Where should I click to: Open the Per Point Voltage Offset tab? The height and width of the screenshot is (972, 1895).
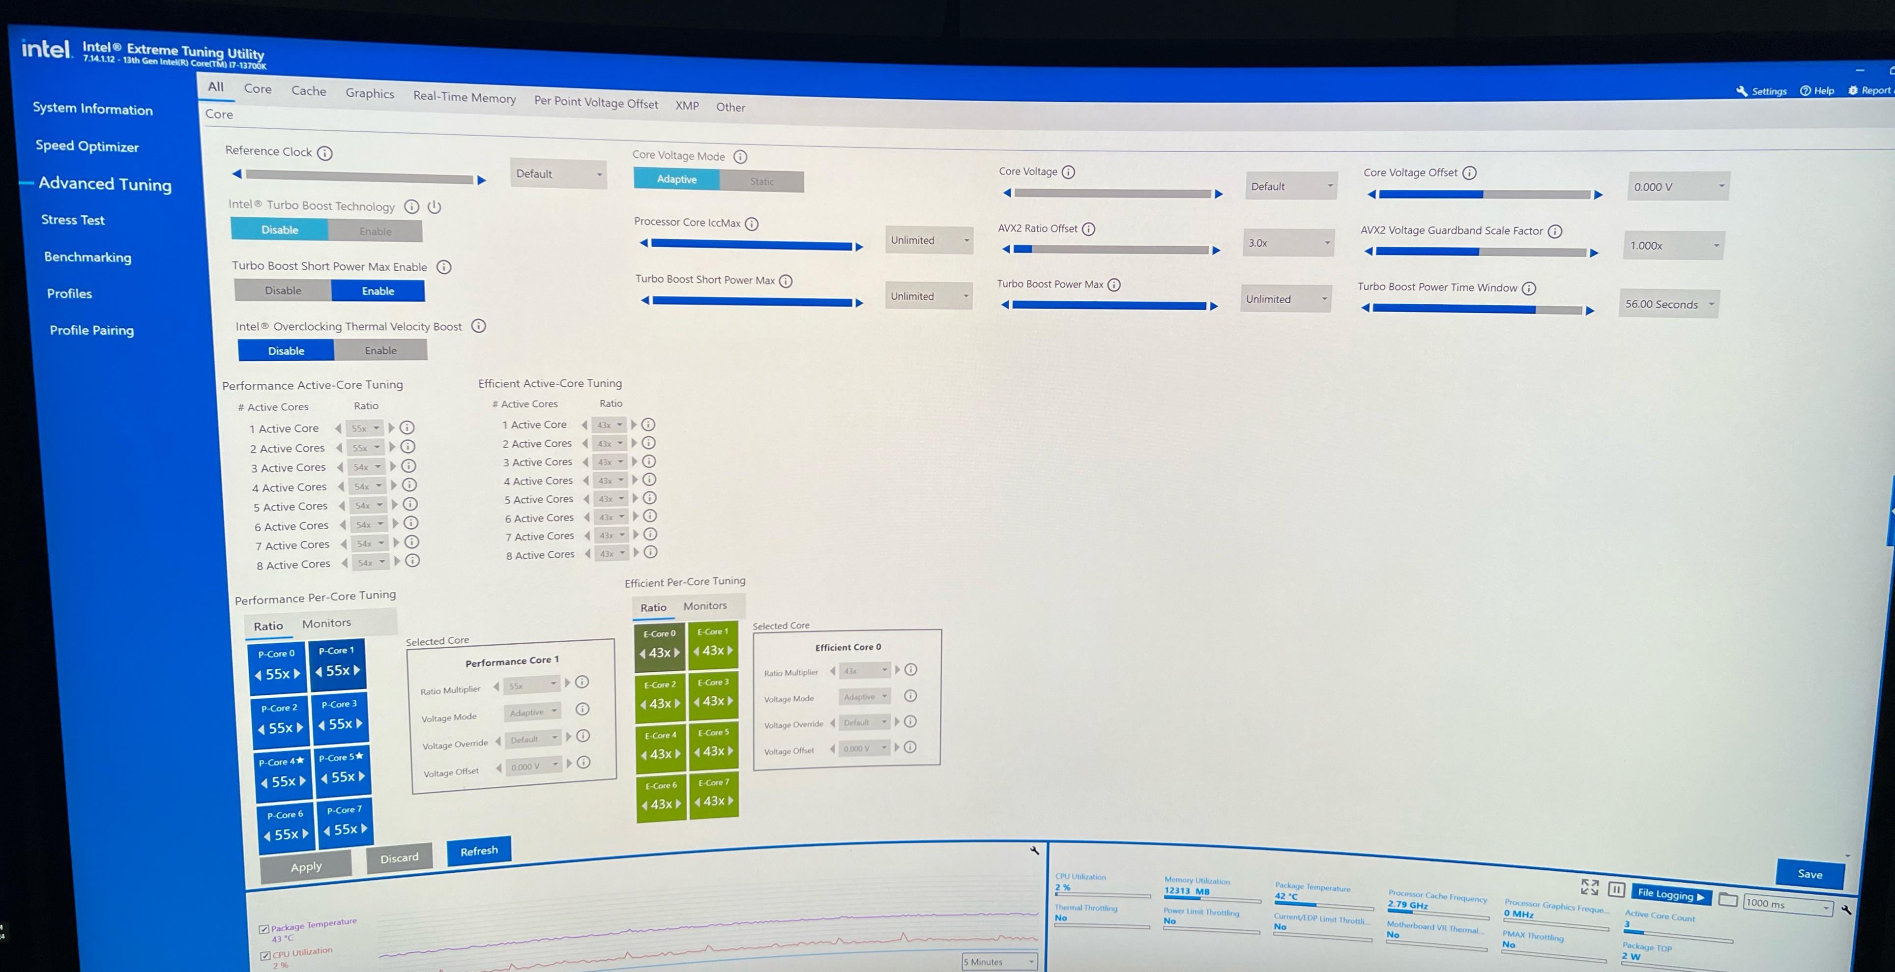[x=596, y=102]
